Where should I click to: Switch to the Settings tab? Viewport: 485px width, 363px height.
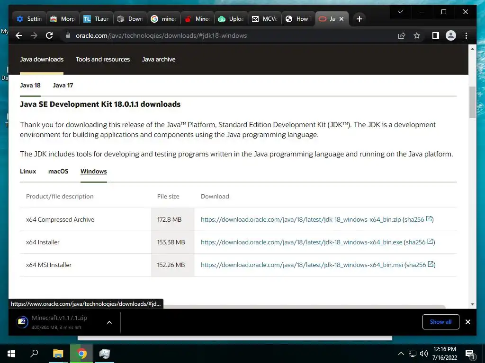point(29,19)
